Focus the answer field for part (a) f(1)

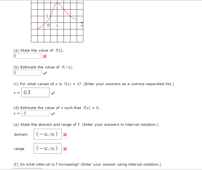(27, 56)
